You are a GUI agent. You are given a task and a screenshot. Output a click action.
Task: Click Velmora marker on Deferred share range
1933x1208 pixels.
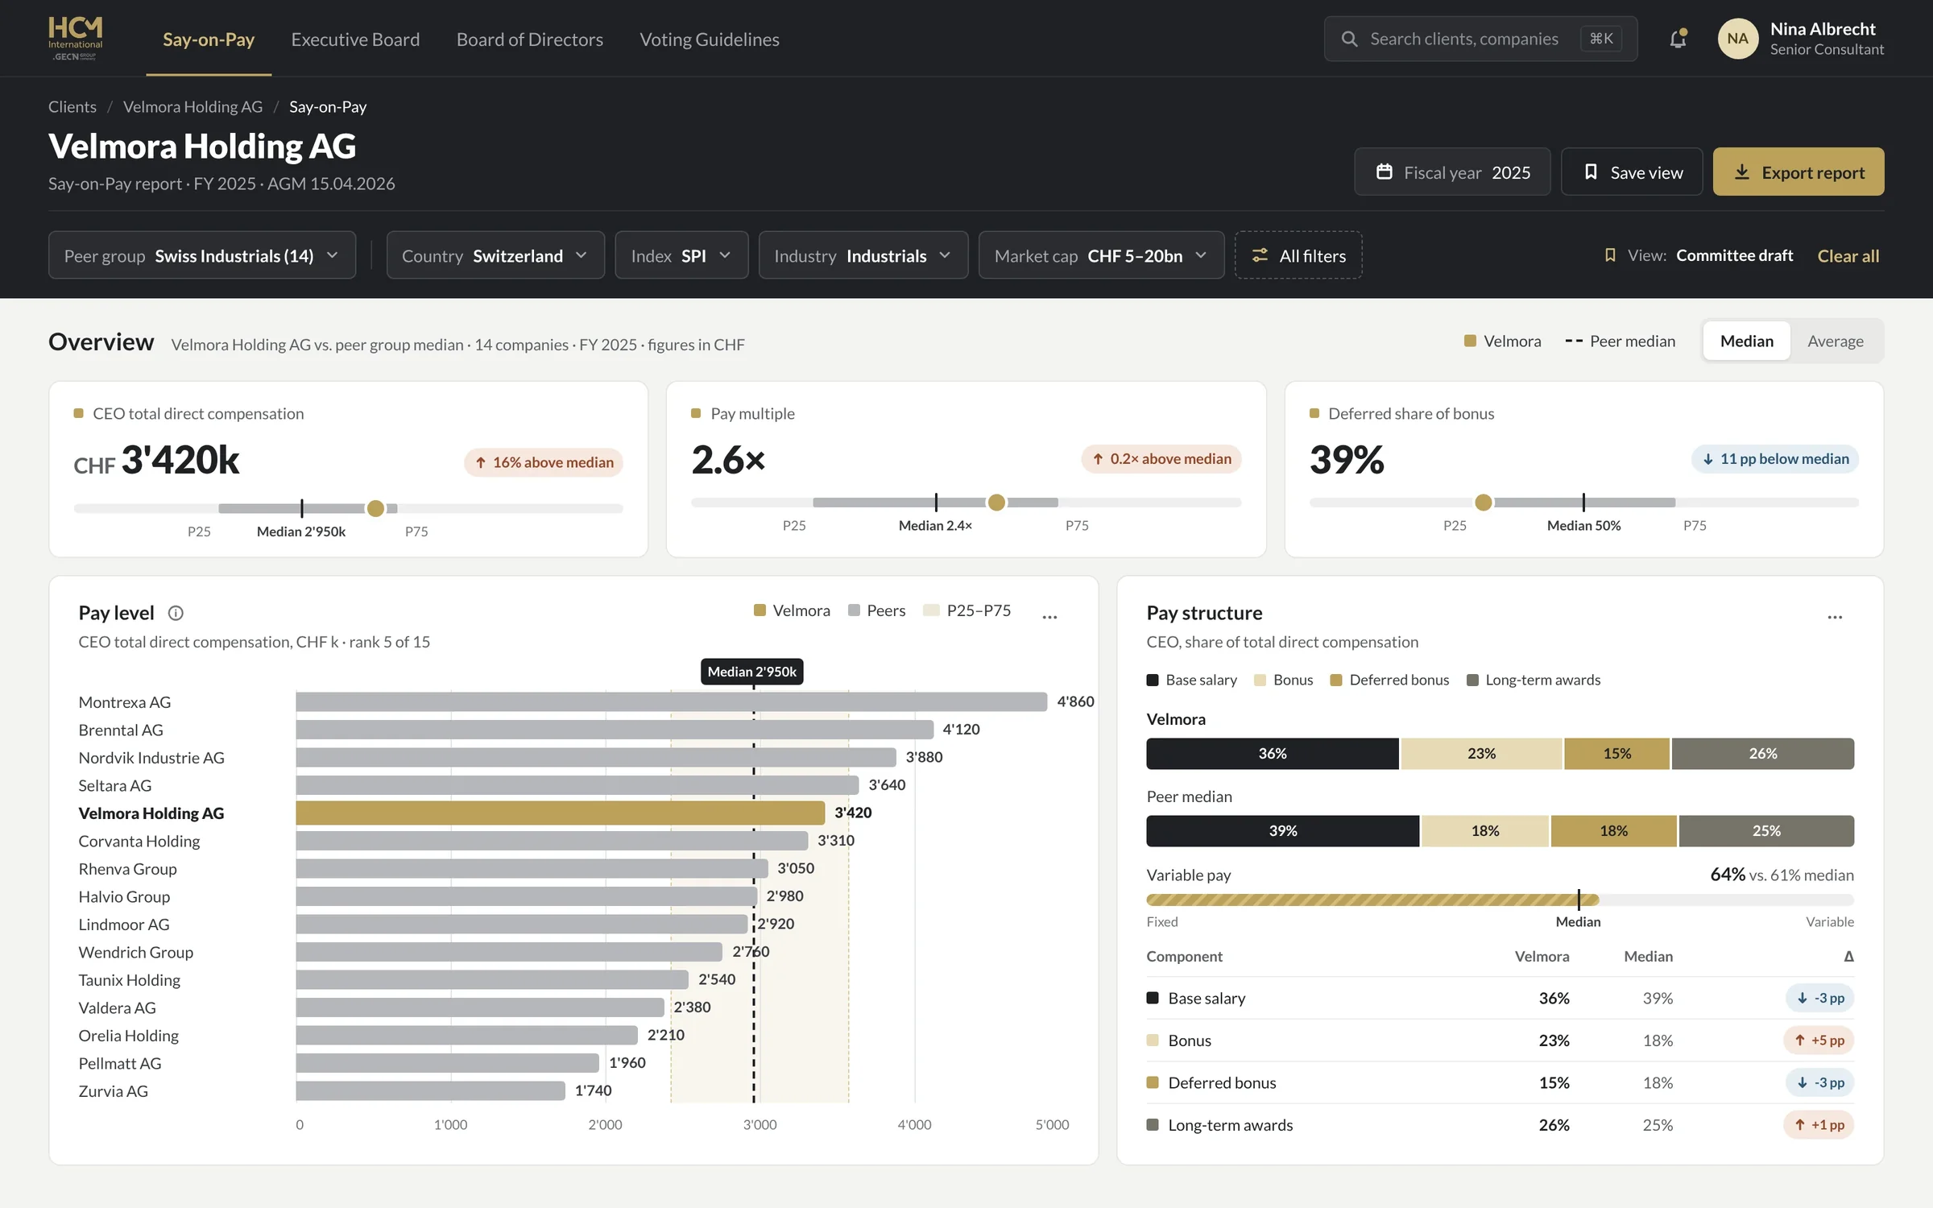(1484, 503)
